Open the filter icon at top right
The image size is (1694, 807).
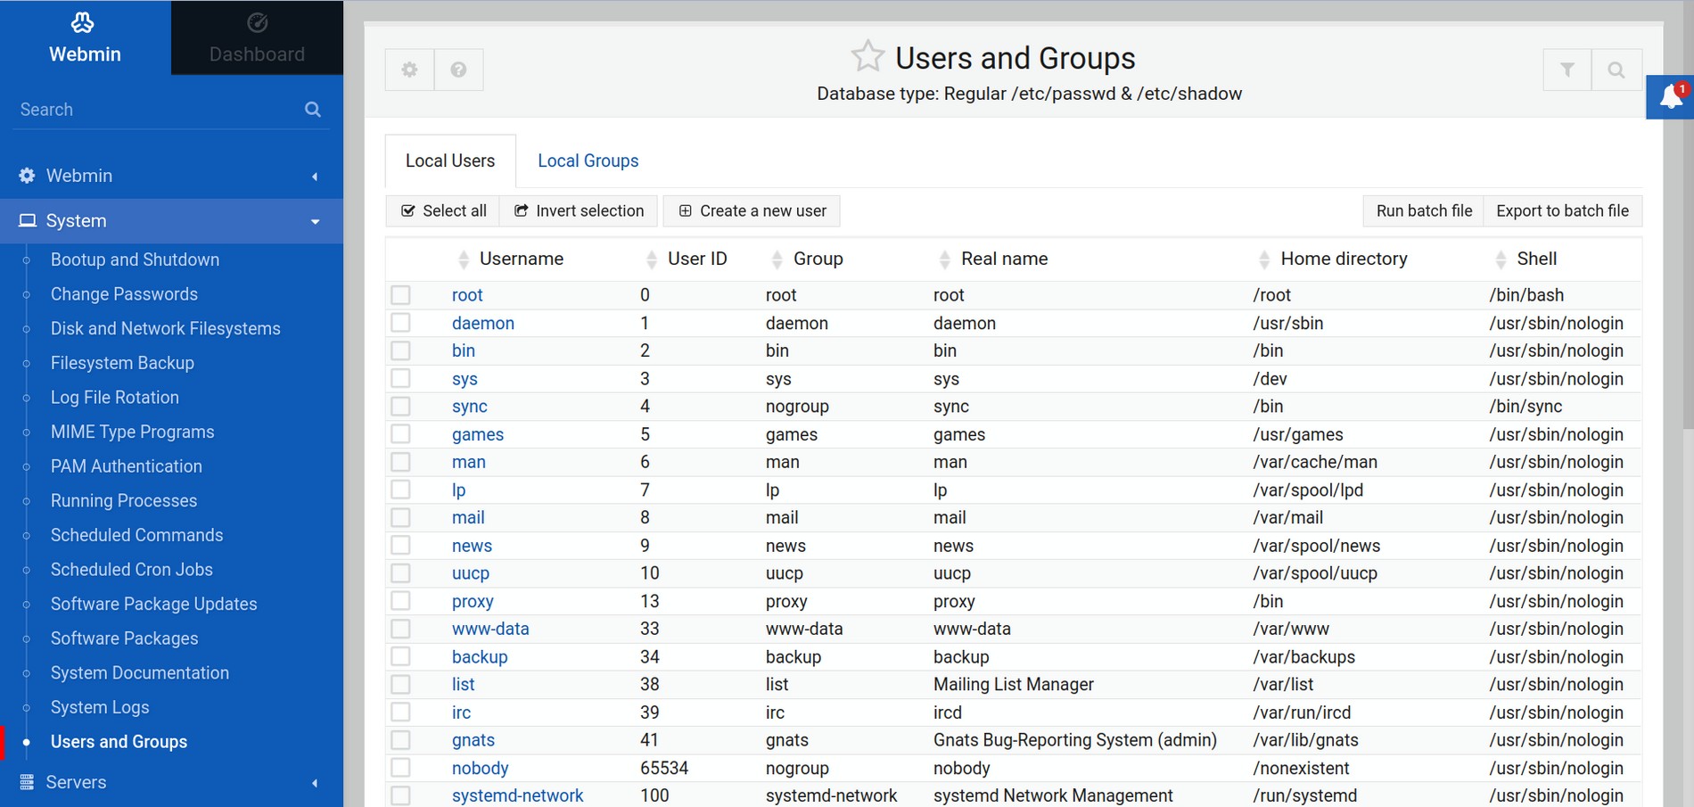(x=1567, y=69)
